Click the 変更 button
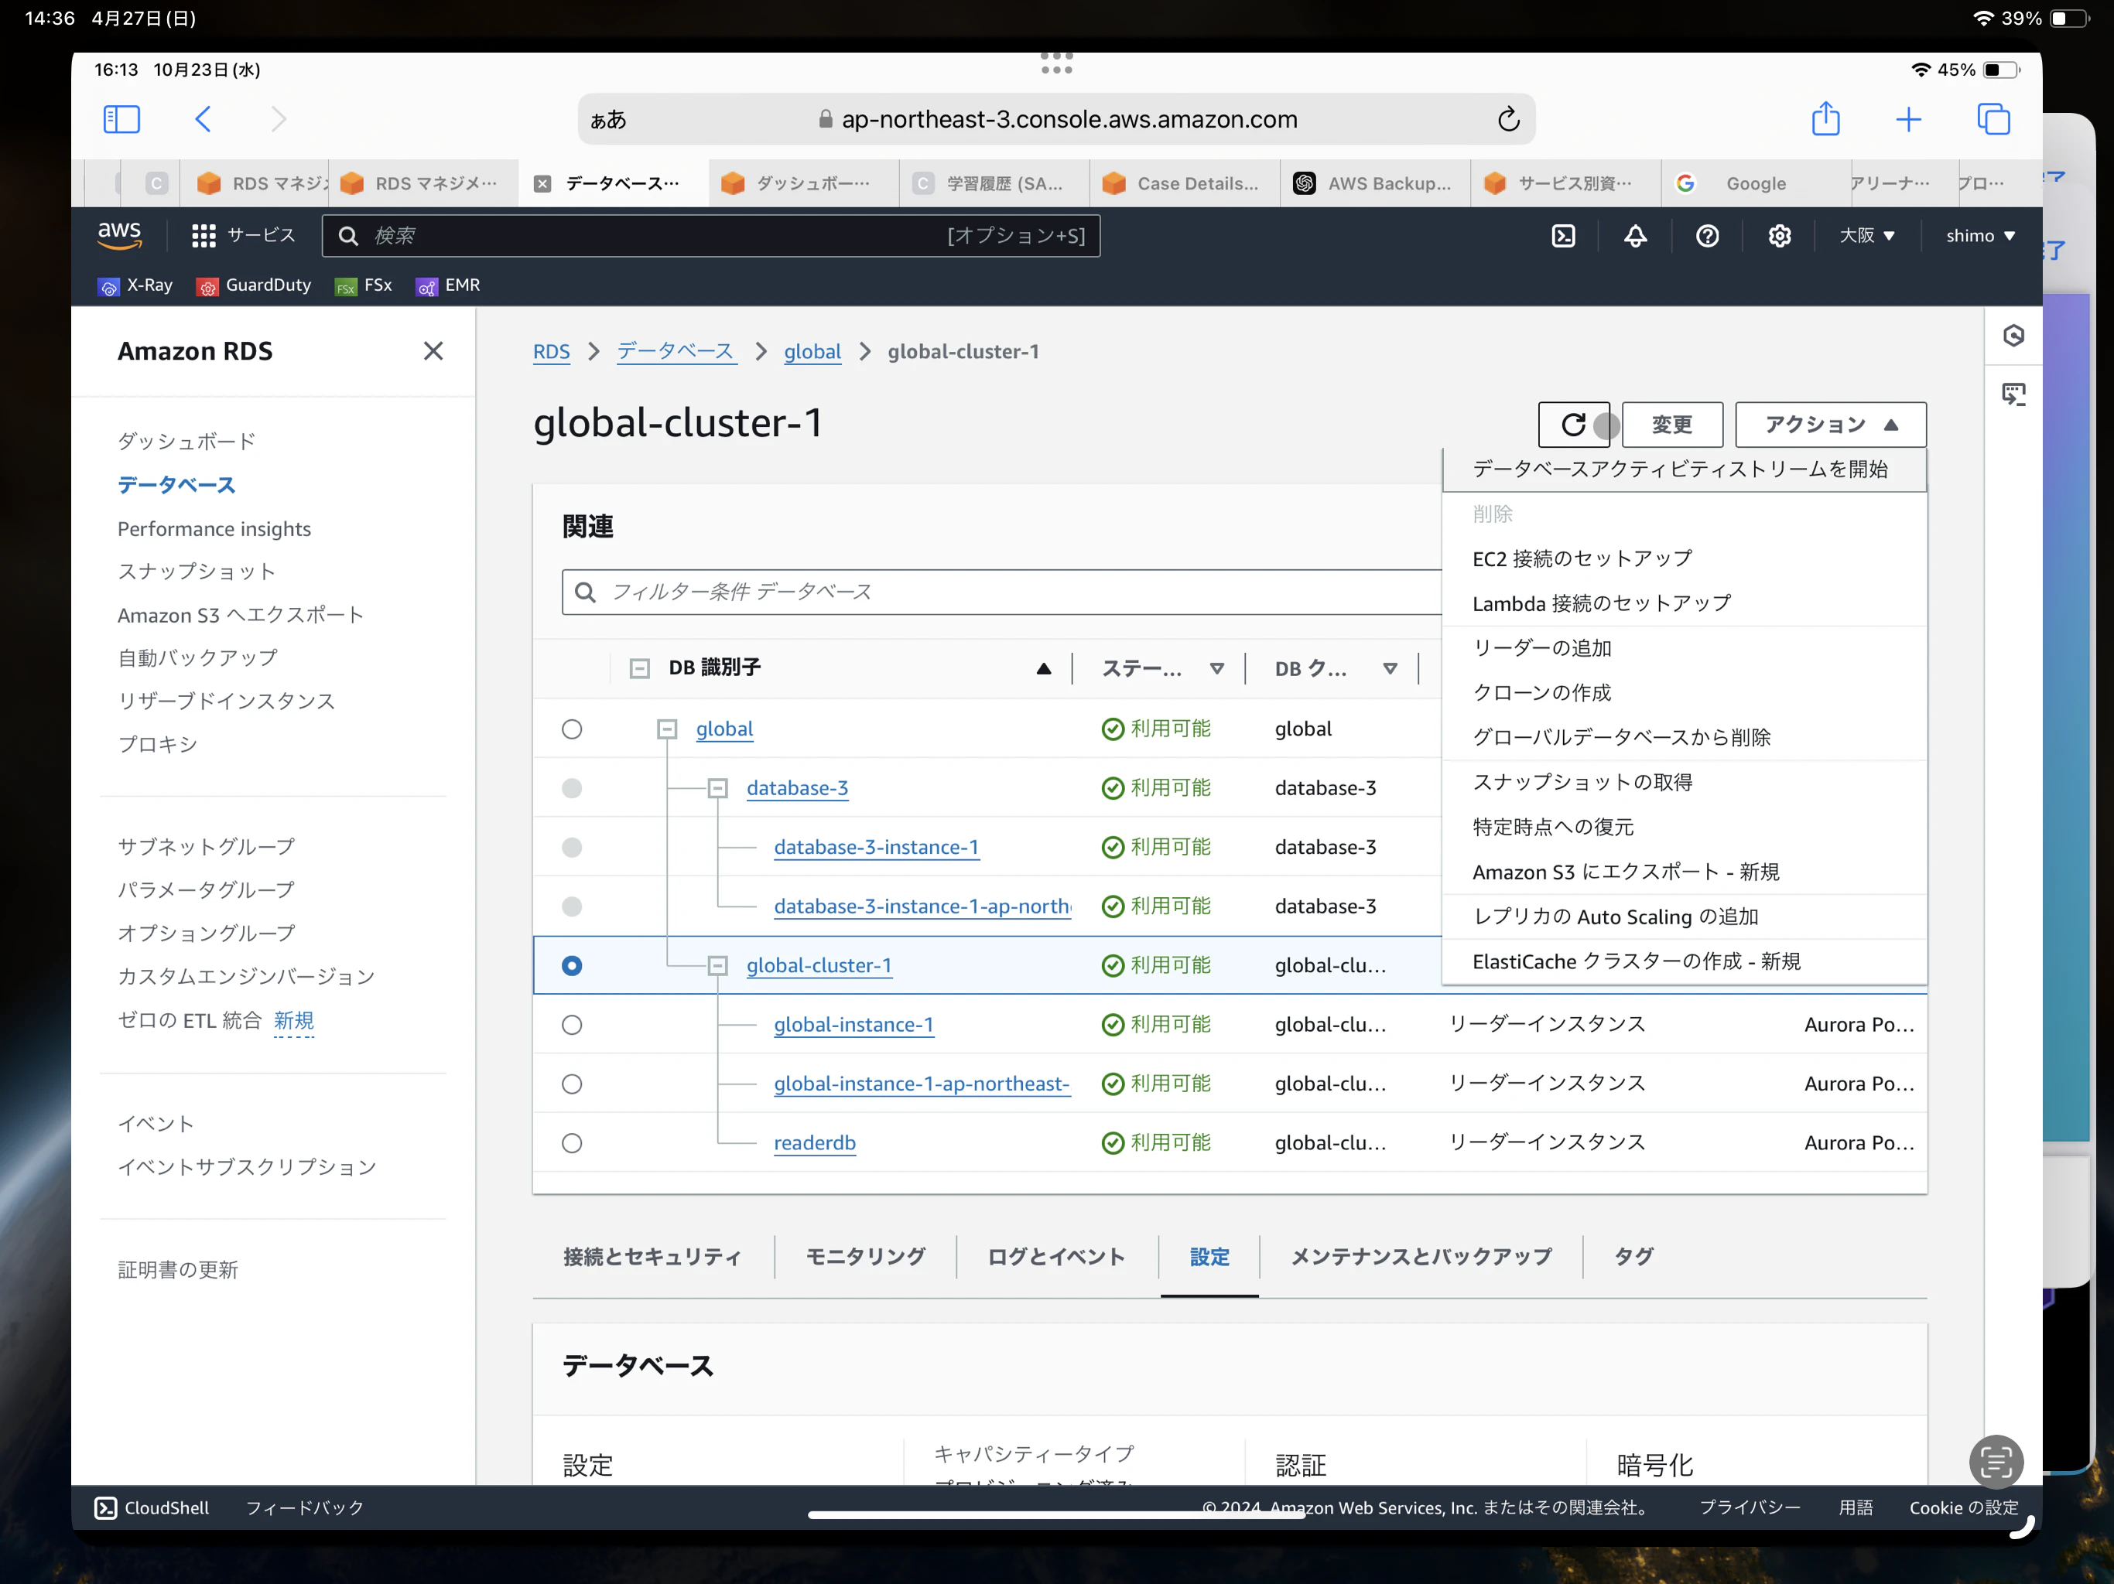 tap(1671, 424)
